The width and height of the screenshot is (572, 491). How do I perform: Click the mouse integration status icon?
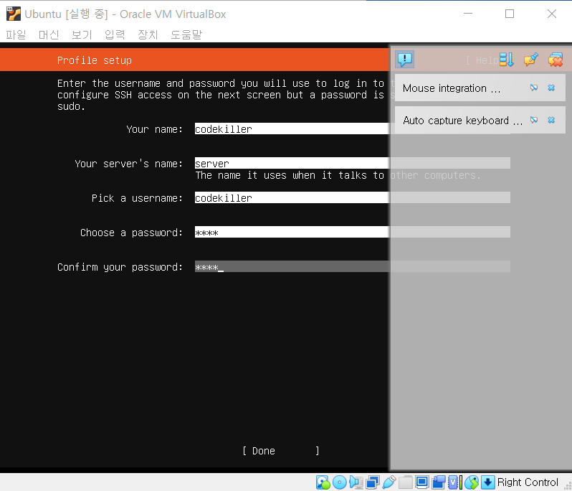(472, 482)
